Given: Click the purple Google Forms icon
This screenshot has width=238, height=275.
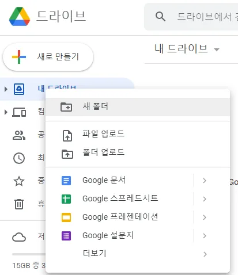Looking at the screenshot, I should [66, 236].
